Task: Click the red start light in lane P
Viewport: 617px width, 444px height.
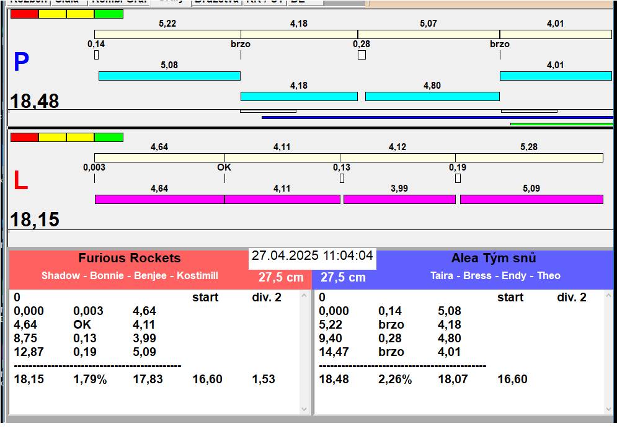Action: pos(24,14)
